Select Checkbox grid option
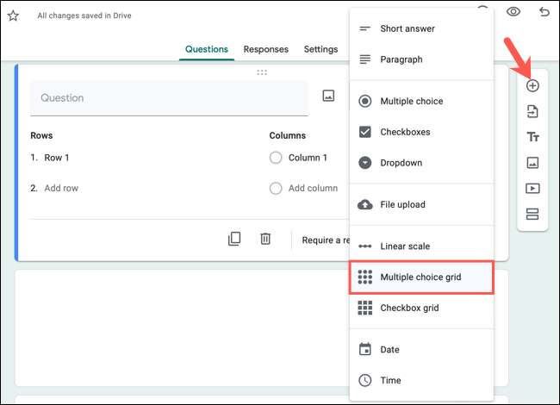The width and height of the screenshot is (560, 405). coord(422,308)
